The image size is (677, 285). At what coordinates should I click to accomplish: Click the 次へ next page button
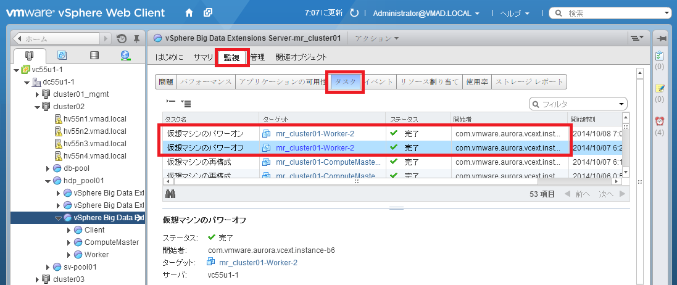pos(612,194)
